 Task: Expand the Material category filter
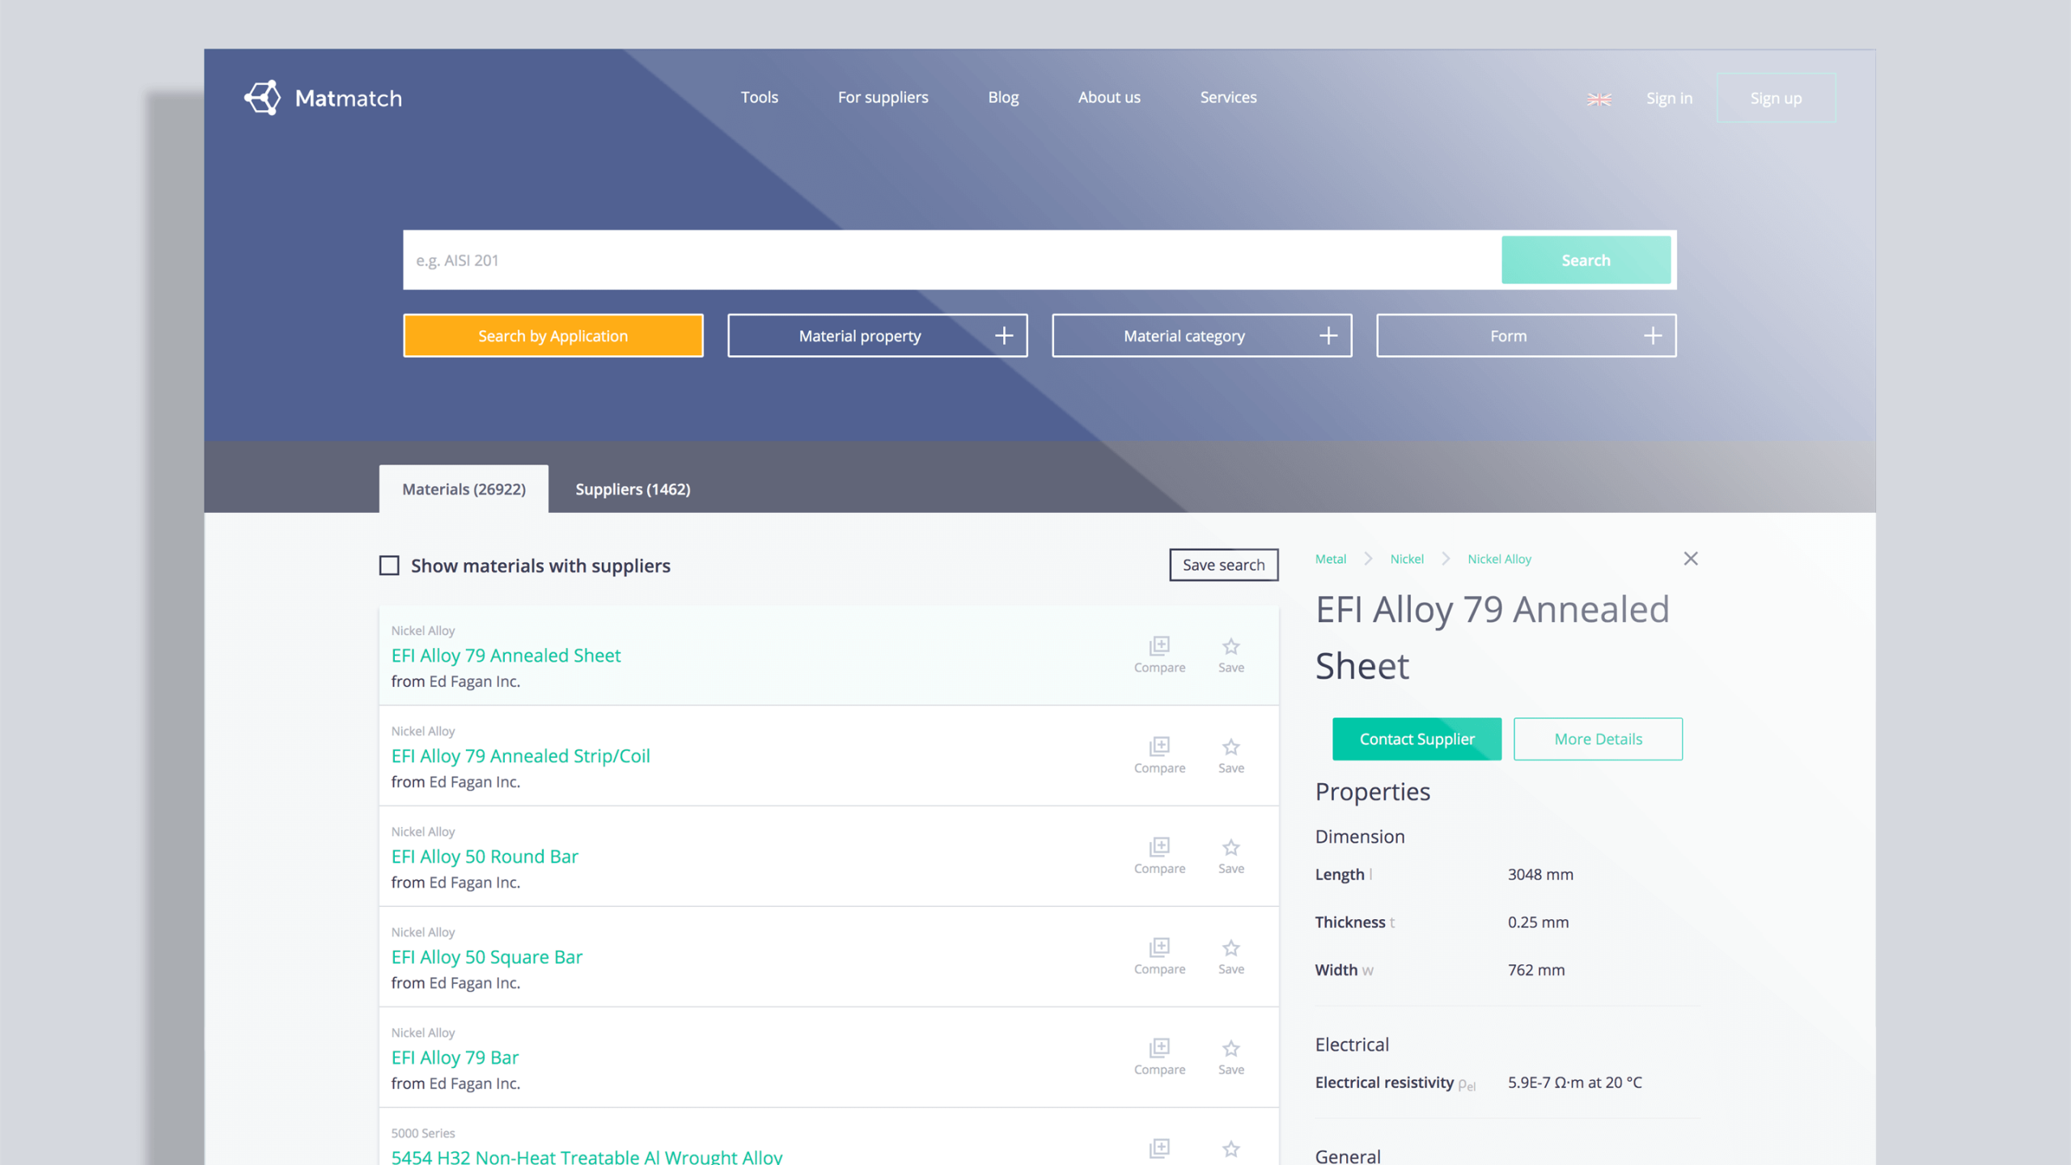pyautogui.click(x=1201, y=336)
